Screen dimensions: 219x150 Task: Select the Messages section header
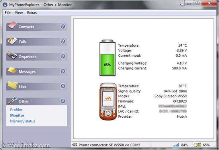coord(37,71)
